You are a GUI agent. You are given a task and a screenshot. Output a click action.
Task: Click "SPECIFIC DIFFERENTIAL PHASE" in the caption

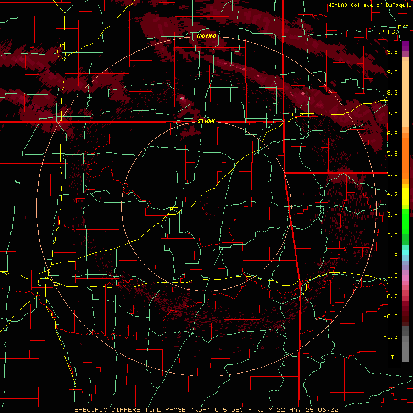pos(131,410)
